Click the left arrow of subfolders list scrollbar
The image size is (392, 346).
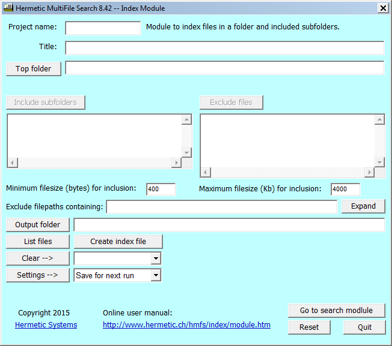click(13, 163)
